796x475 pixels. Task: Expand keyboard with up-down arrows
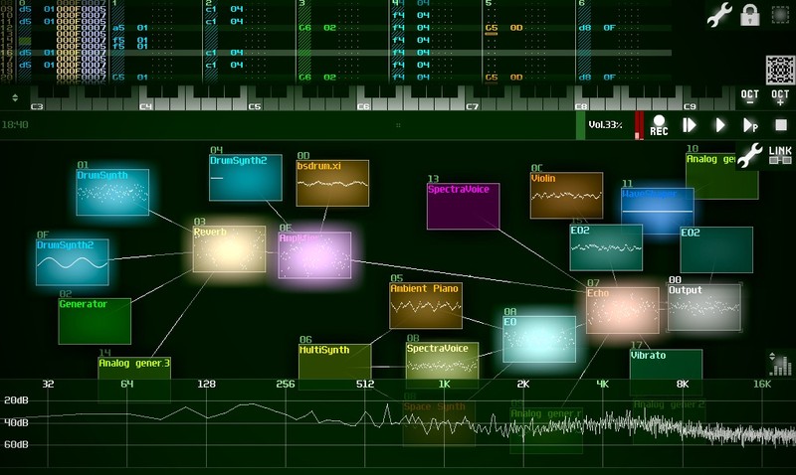click(15, 97)
